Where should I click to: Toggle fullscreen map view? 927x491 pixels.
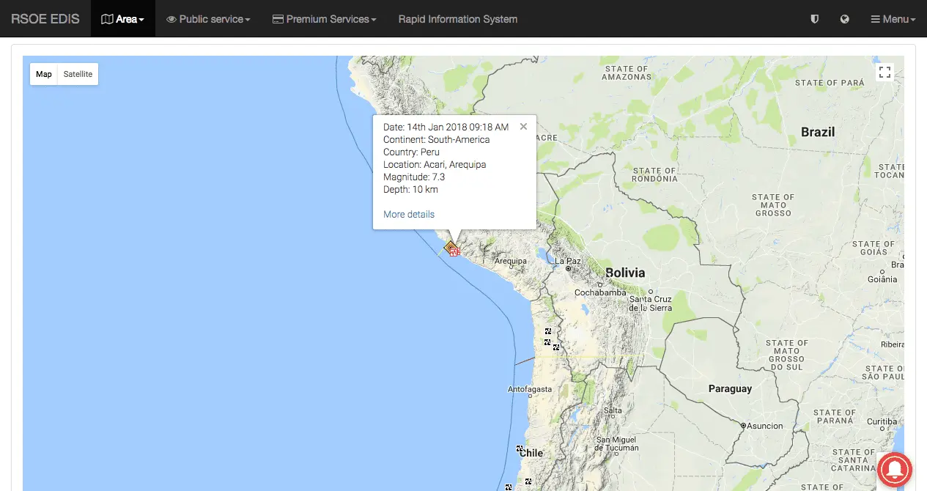point(884,72)
